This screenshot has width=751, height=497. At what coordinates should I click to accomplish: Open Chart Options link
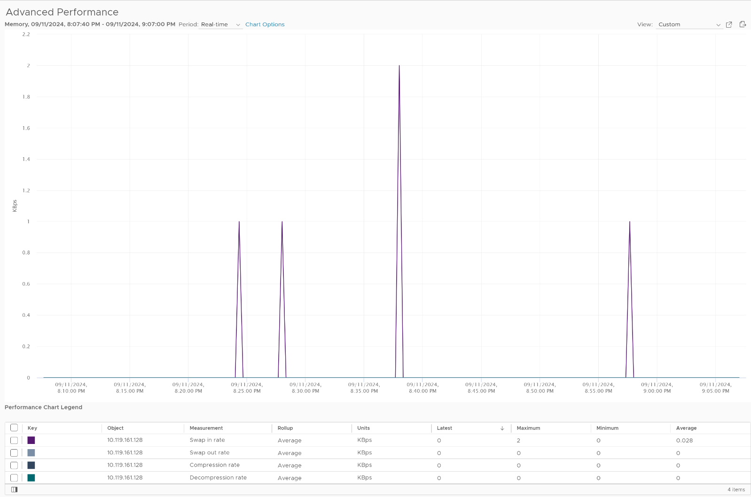(x=265, y=24)
